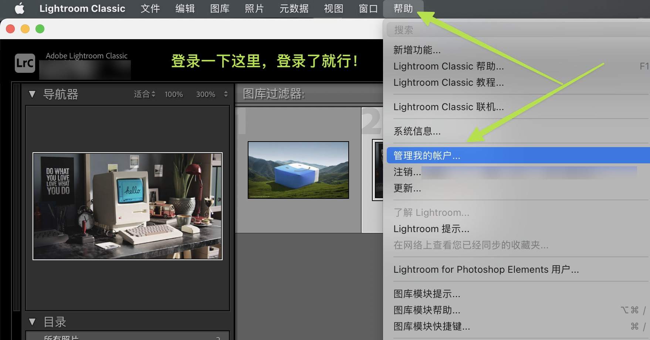Open Lightroom 提示
The height and width of the screenshot is (340, 650).
click(x=431, y=229)
